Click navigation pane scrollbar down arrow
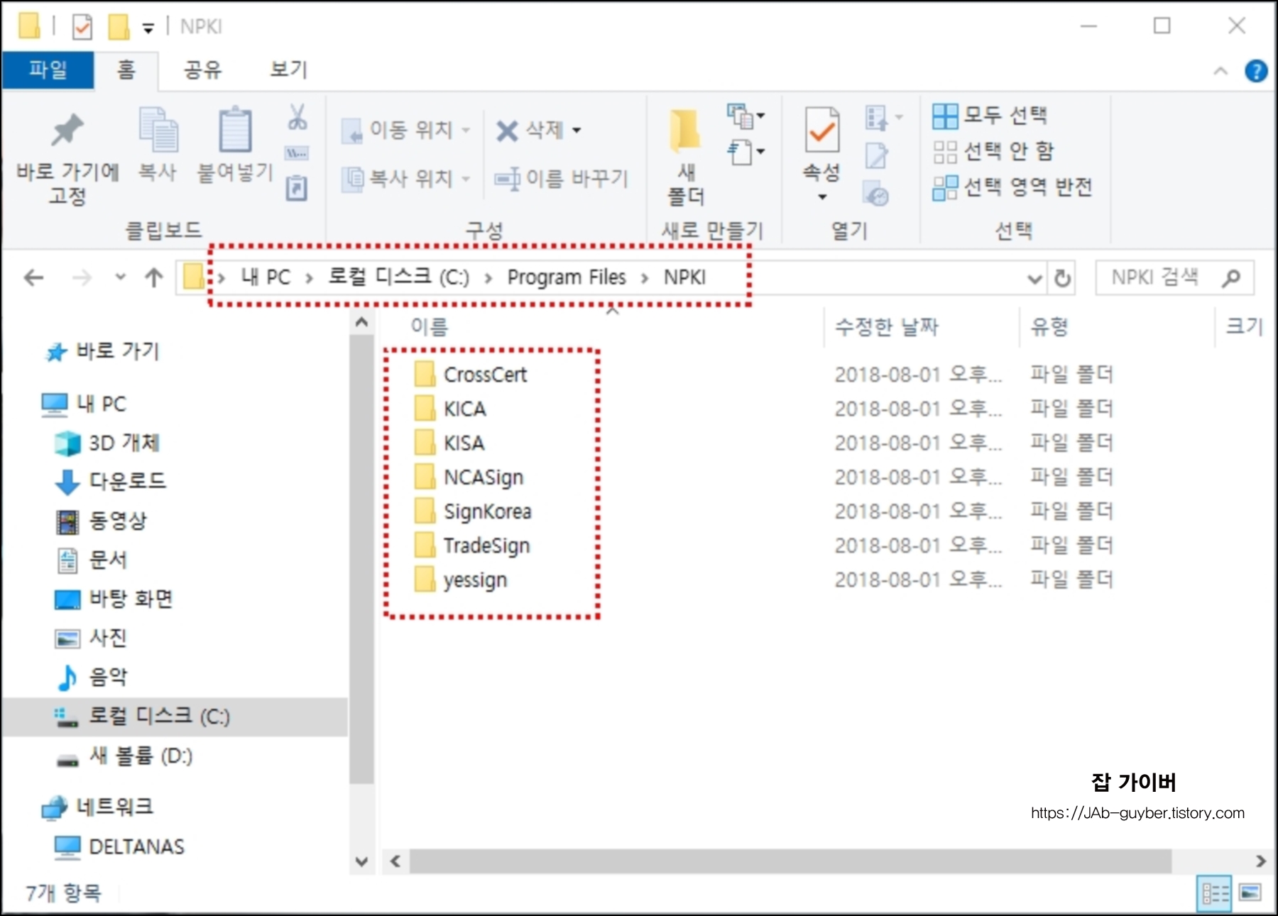The height and width of the screenshot is (916, 1278). [361, 862]
